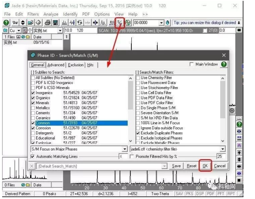Image resolution: width=255 pixels, height=199 pixels.
Task: Click the disc icon right of S/M
Action: click(x=128, y=23)
